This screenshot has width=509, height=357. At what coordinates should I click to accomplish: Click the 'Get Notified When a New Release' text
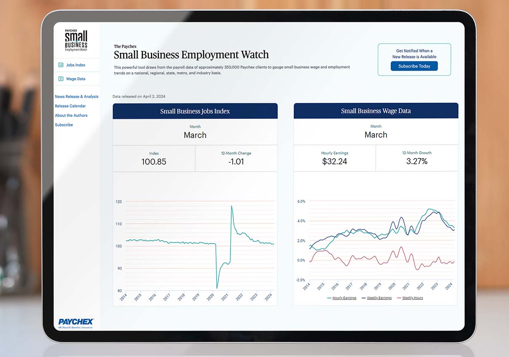click(414, 54)
